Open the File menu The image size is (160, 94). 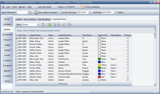pyautogui.click(x=3, y=7)
